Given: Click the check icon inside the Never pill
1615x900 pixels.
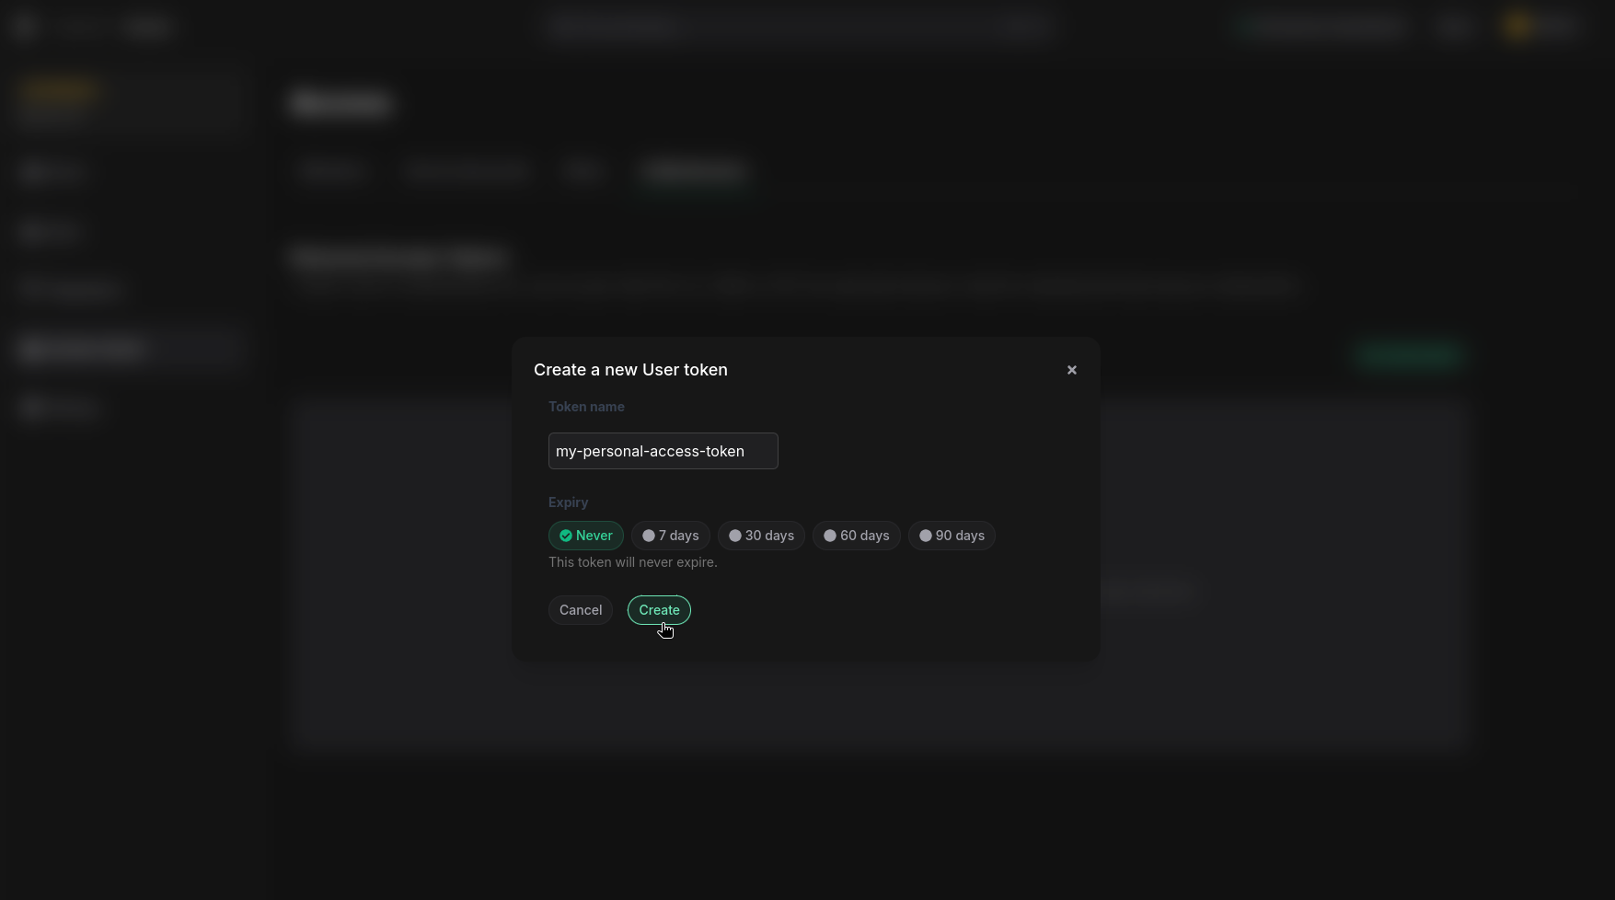Looking at the screenshot, I should point(566,535).
